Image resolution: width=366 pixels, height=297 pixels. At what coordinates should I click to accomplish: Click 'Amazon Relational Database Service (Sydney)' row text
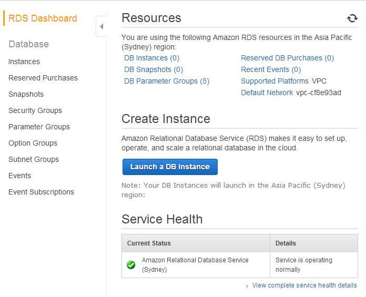point(195,265)
